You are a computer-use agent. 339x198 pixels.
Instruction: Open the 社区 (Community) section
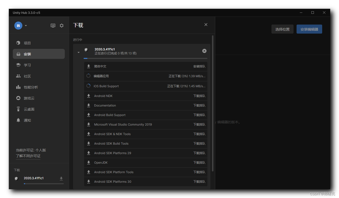click(x=39, y=76)
